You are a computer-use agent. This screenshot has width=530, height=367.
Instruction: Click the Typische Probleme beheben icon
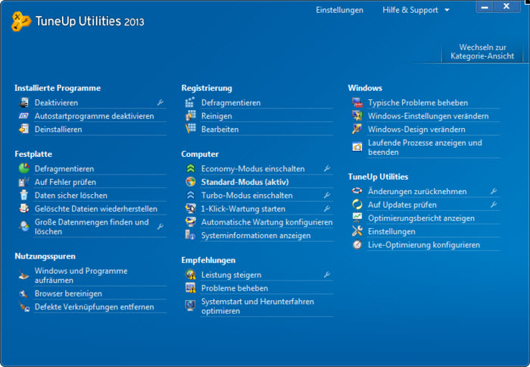coord(357,103)
